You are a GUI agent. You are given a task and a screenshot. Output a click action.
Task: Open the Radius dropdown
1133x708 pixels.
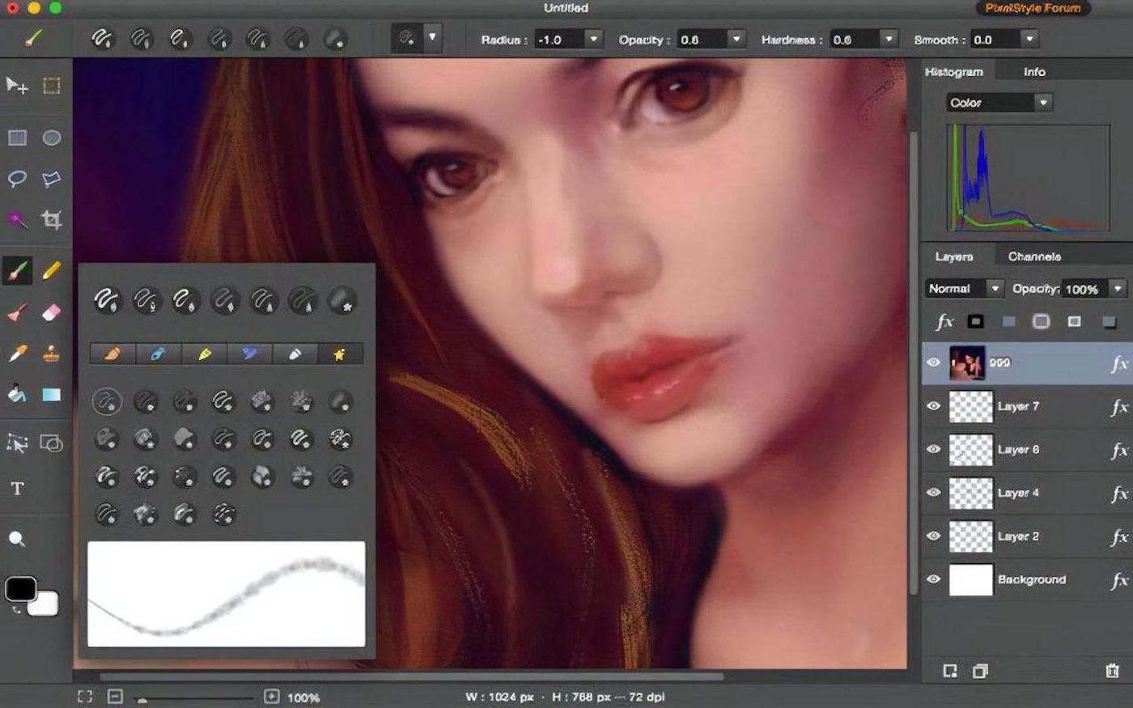point(593,39)
